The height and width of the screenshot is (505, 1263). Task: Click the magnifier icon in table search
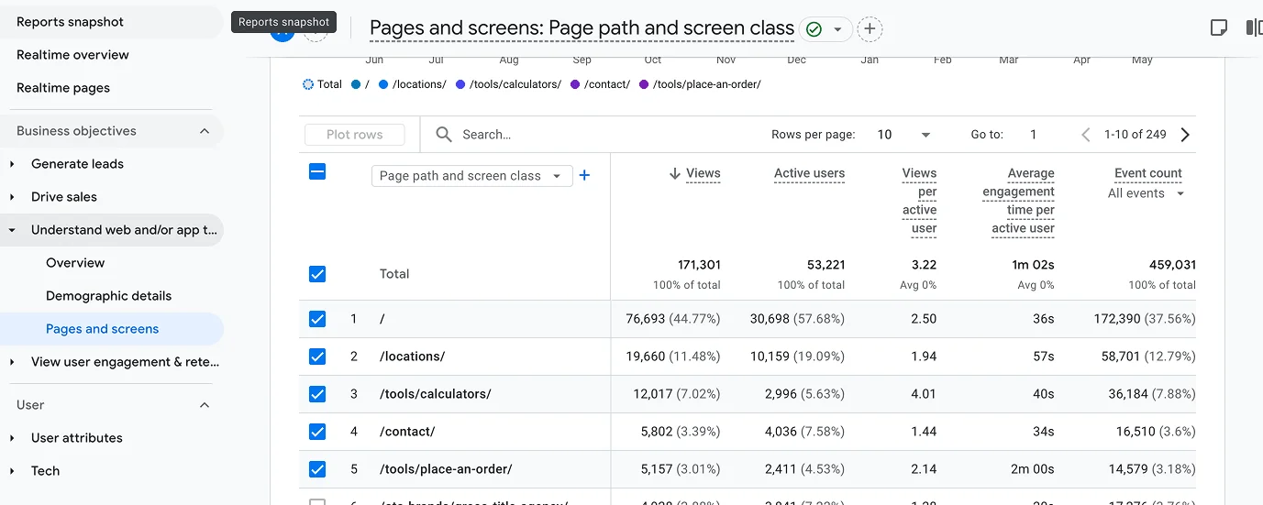(x=444, y=135)
